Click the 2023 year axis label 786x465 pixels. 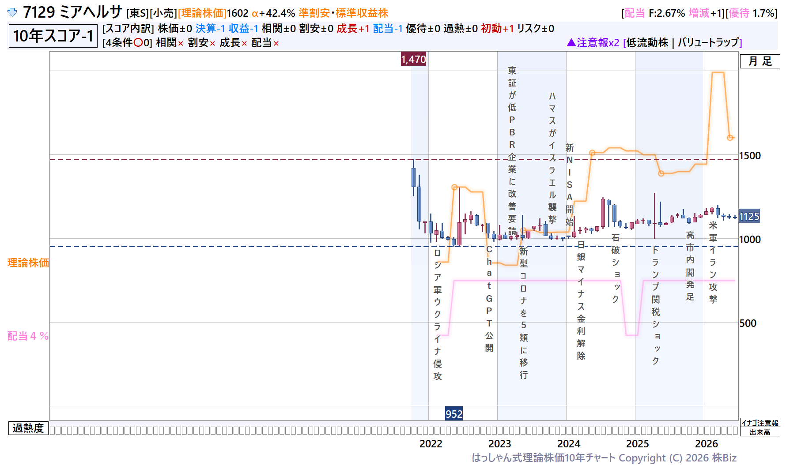[499, 444]
